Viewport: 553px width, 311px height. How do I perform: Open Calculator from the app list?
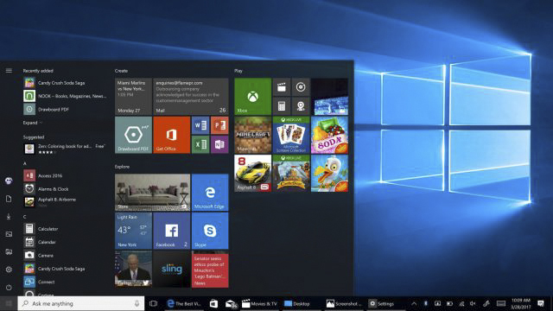[66, 229]
